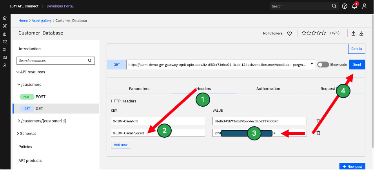This screenshot has height=171, width=374.
Task: Click the (0/5) rating count
Action: (x=335, y=33)
